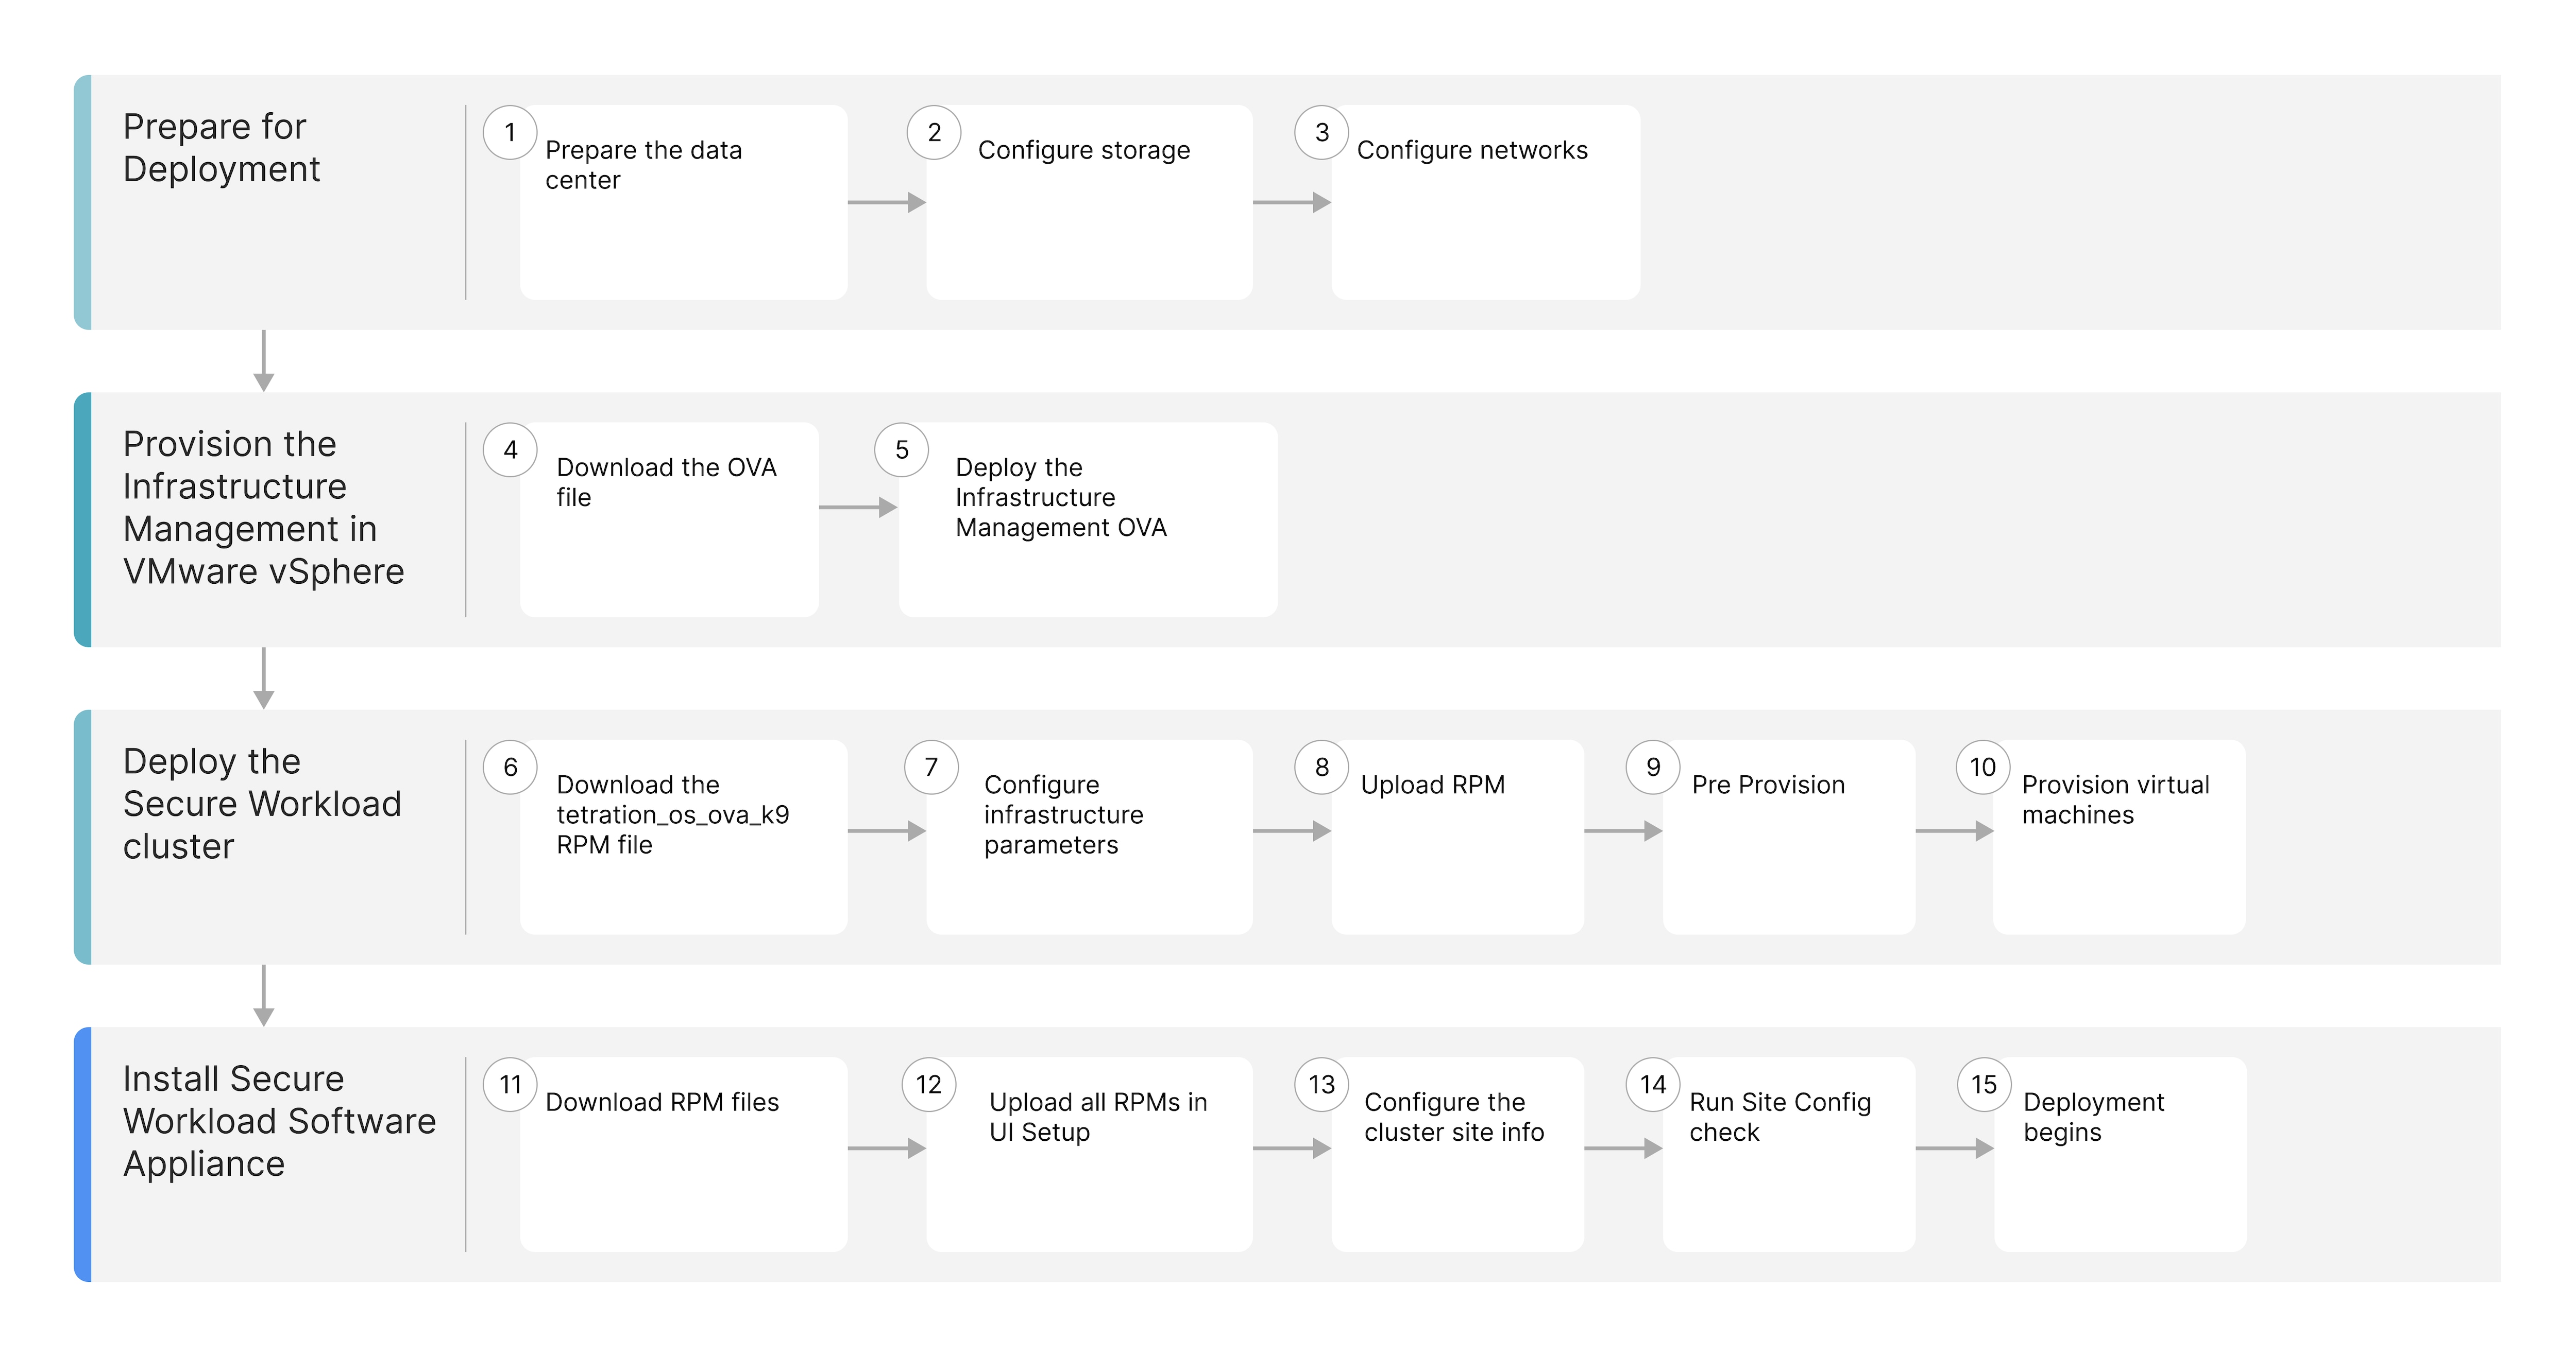Click the 'Install Secure Workload Software Appliance' heading
Screen dimensions: 2576x1357
point(279,1121)
